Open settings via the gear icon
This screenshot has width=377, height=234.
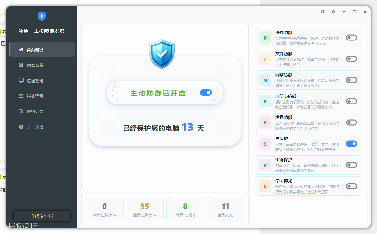[x=333, y=12]
